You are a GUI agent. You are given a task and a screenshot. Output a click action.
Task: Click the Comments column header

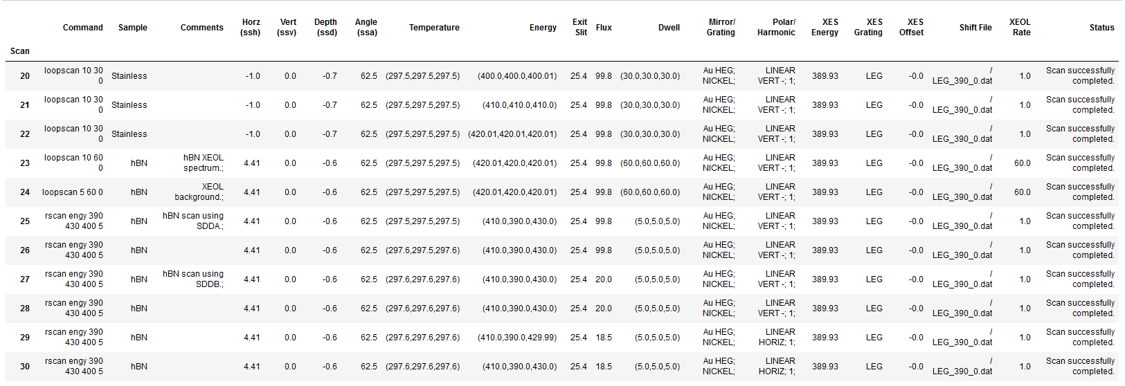click(x=201, y=28)
